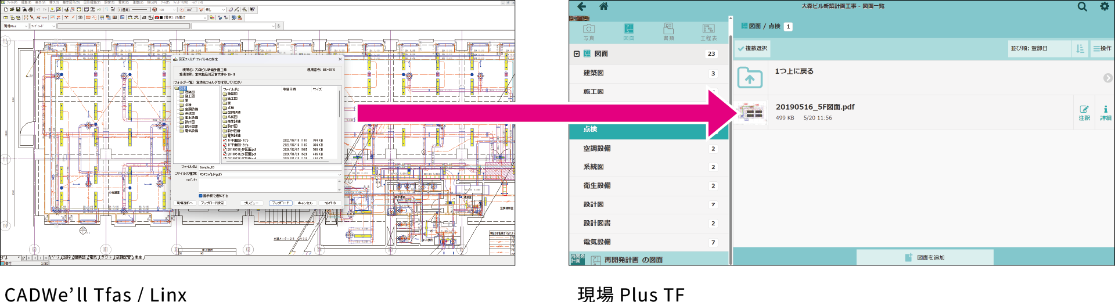Click the プレビュー button in dialog
This screenshot has width=1115, height=302.
(x=251, y=203)
